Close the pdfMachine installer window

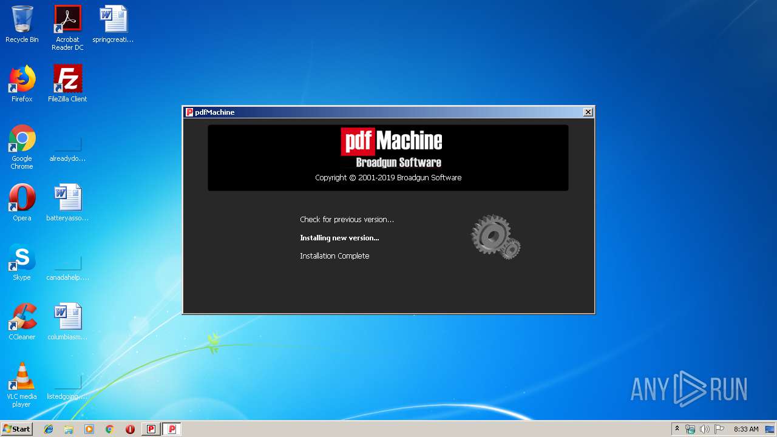coord(588,112)
